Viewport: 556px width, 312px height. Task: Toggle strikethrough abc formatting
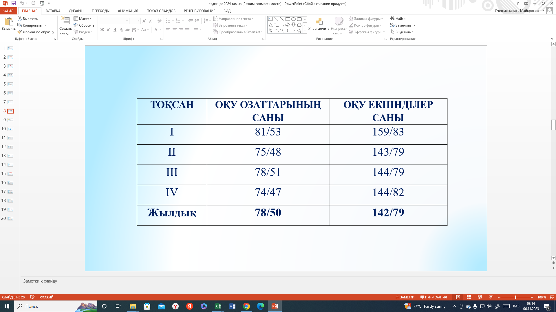pyautogui.click(x=127, y=30)
